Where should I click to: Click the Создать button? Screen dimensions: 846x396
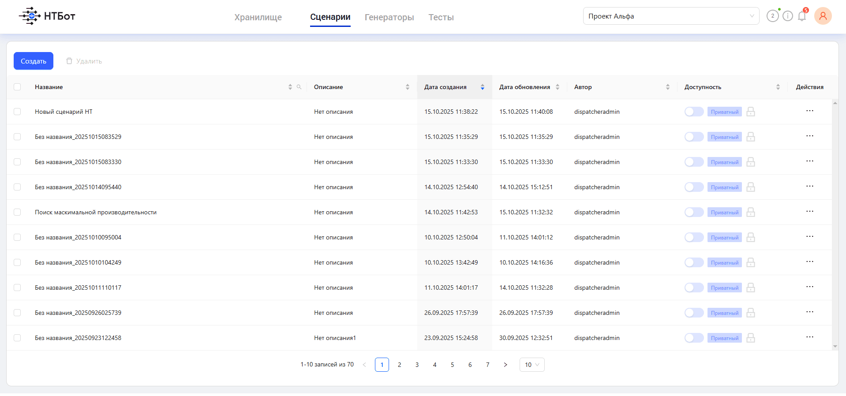coord(34,61)
